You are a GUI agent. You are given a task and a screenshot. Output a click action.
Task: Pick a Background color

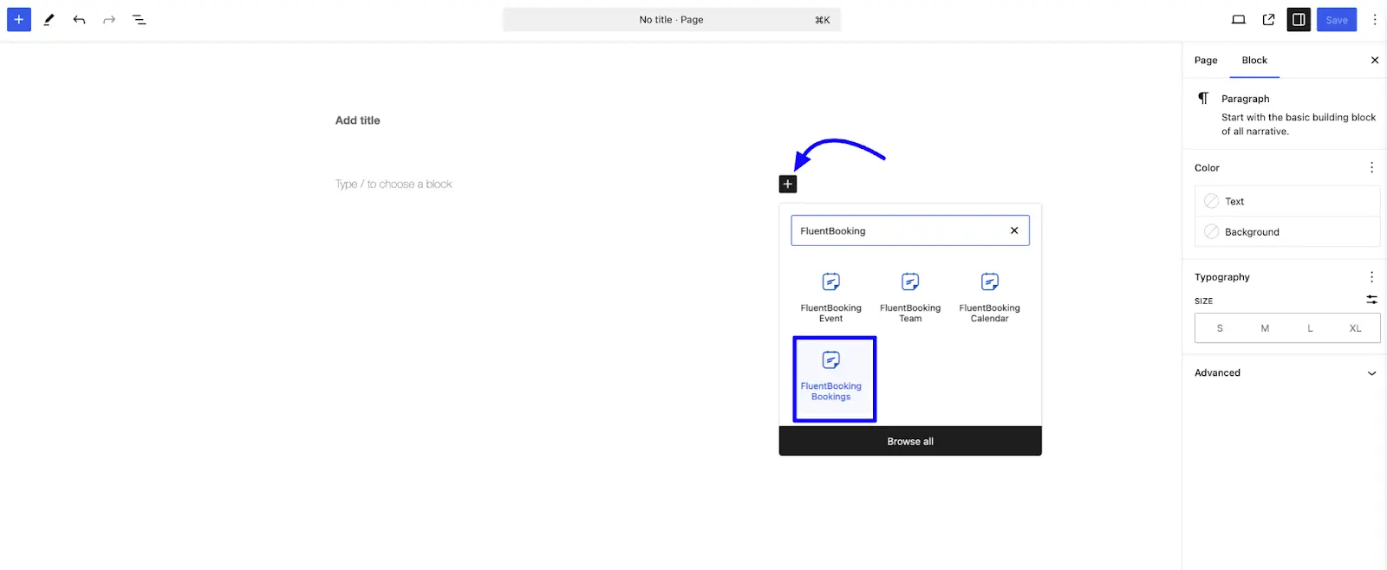[x=1287, y=231]
